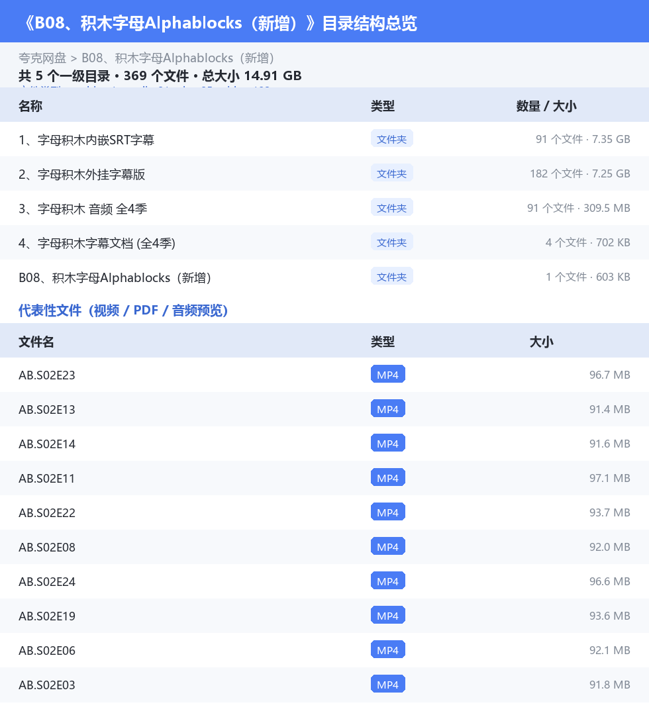Click the size value 92.1 MB
The image size is (649, 723).
609,650
